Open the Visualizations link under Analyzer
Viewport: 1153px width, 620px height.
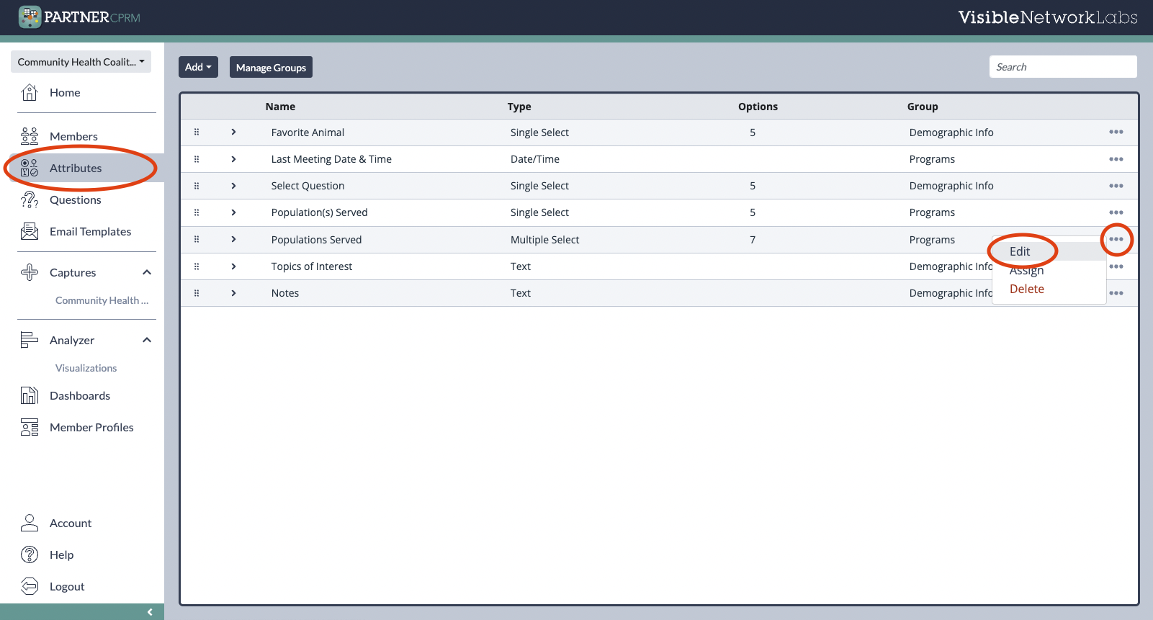[86, 368]
